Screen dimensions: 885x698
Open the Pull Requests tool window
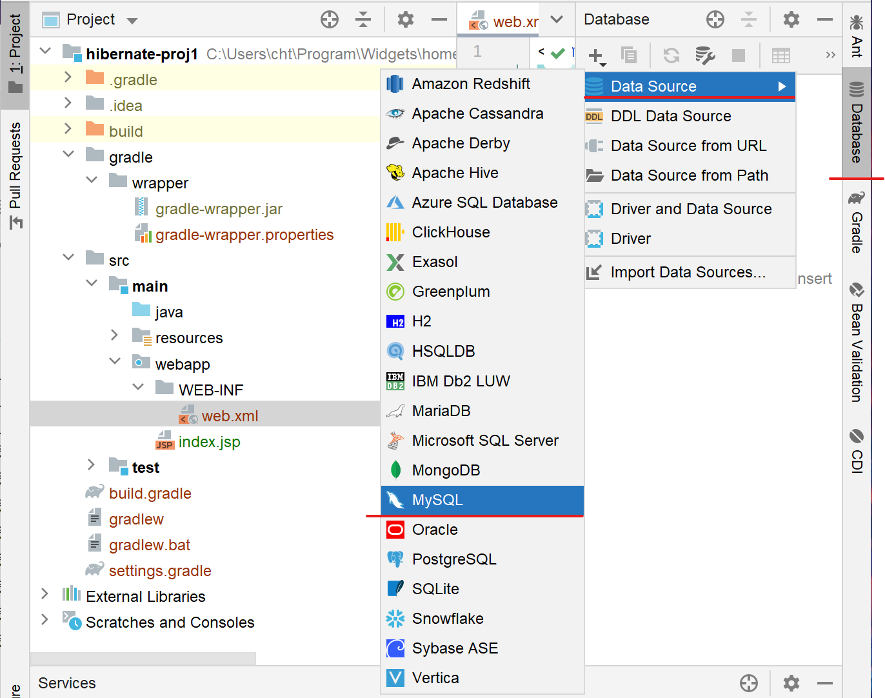15,175
